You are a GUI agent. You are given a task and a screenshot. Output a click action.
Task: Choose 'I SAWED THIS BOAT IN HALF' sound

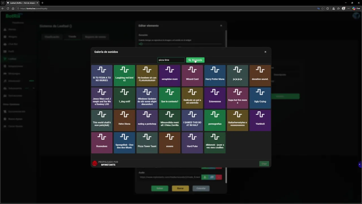[192, 120]
